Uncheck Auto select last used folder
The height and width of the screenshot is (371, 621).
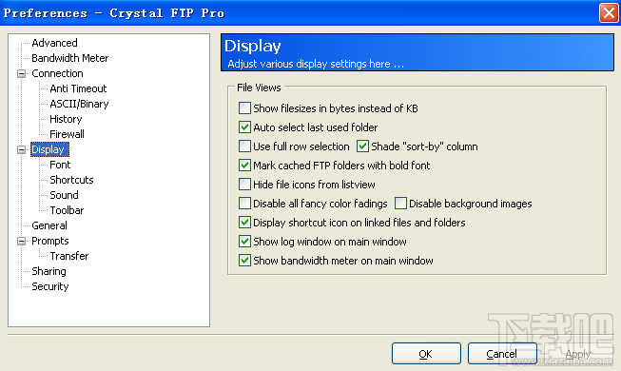tap(244, 127)
